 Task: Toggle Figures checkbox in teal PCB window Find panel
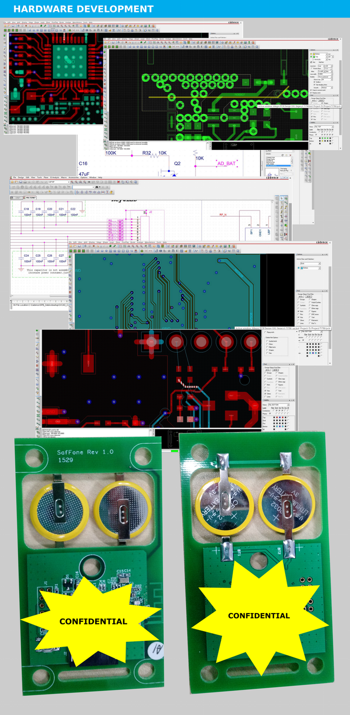[310, 311]
